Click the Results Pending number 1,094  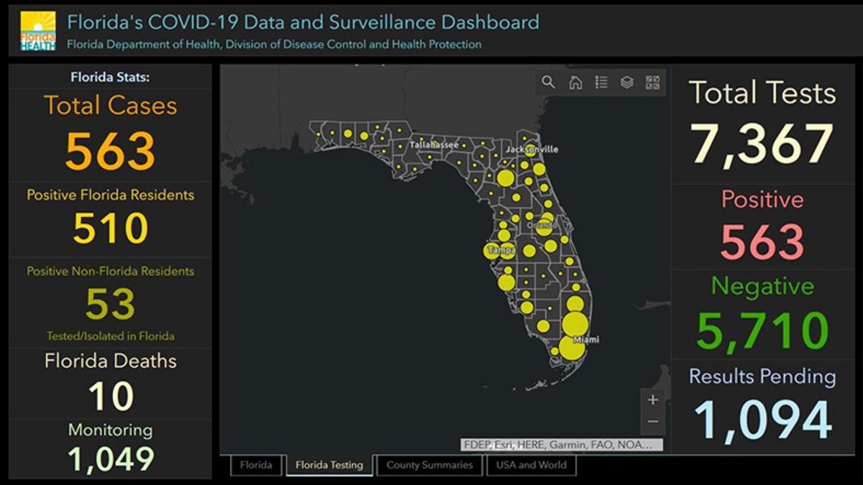[762, 420]
